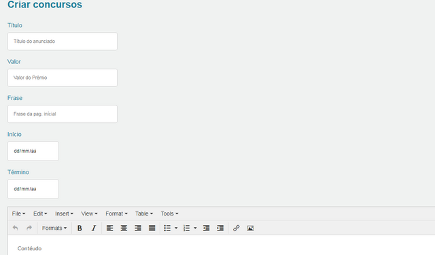Focus the Frase da pag. inicial field
This screenshot has width=435, height=255.
click(x=63, y=114)
